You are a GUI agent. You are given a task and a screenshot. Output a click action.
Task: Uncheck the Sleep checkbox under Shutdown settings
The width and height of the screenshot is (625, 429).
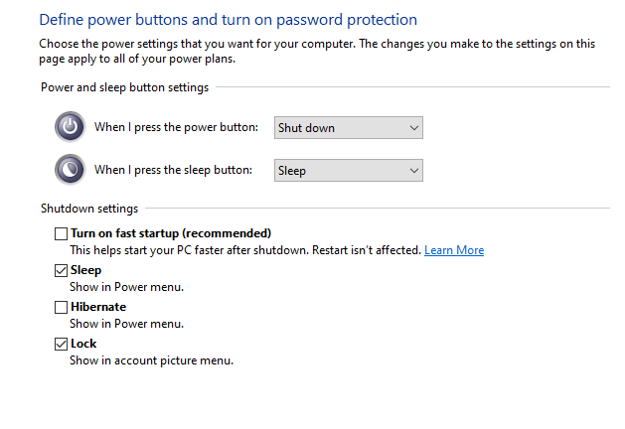click(x=62, y=270)
